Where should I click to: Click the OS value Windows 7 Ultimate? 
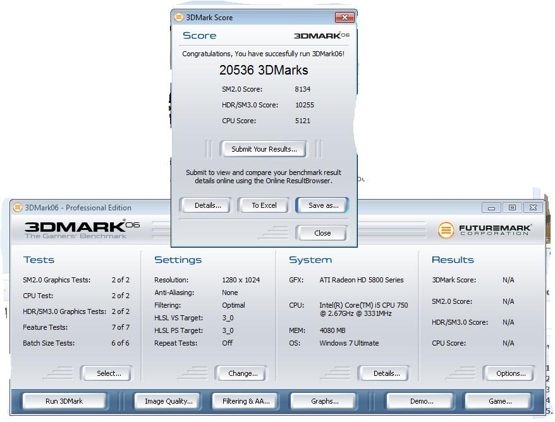point(349,343)
